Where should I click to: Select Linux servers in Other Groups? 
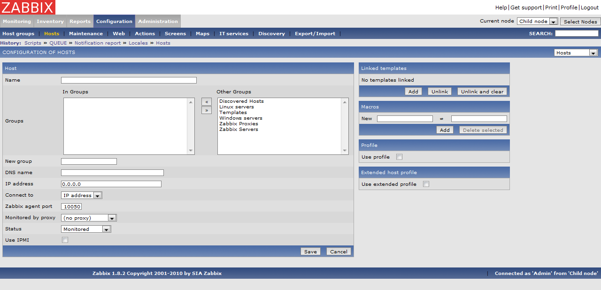click(x=236, y=107)
